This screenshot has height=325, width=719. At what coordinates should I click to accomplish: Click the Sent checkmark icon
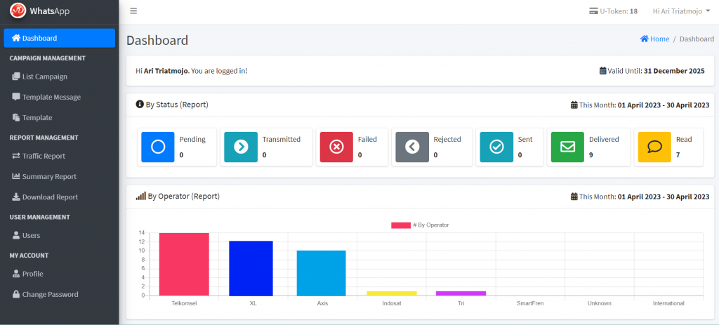[496, 147]
